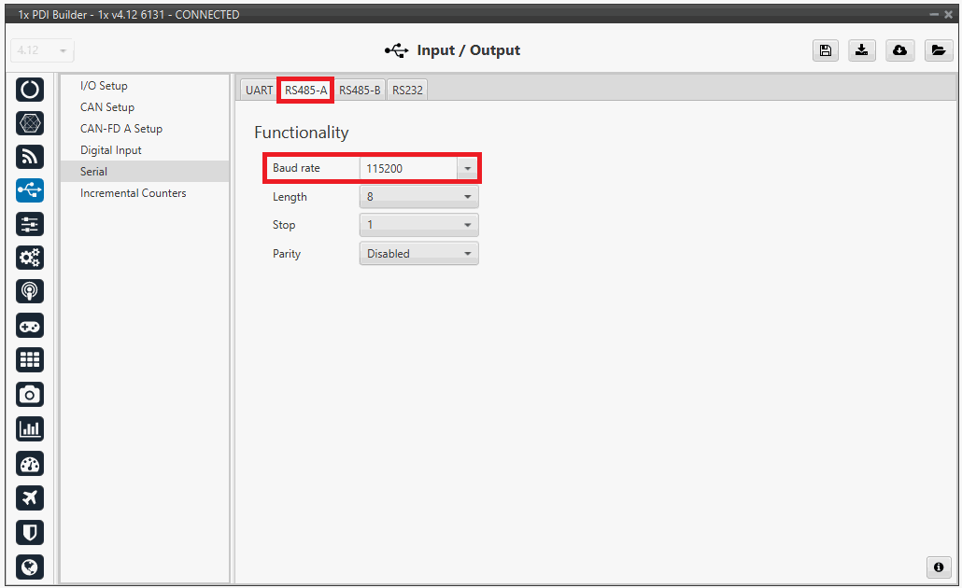Switch to the RS485-B tab
Viewport: 962px width, 588px height.
(x=360, y=91)
